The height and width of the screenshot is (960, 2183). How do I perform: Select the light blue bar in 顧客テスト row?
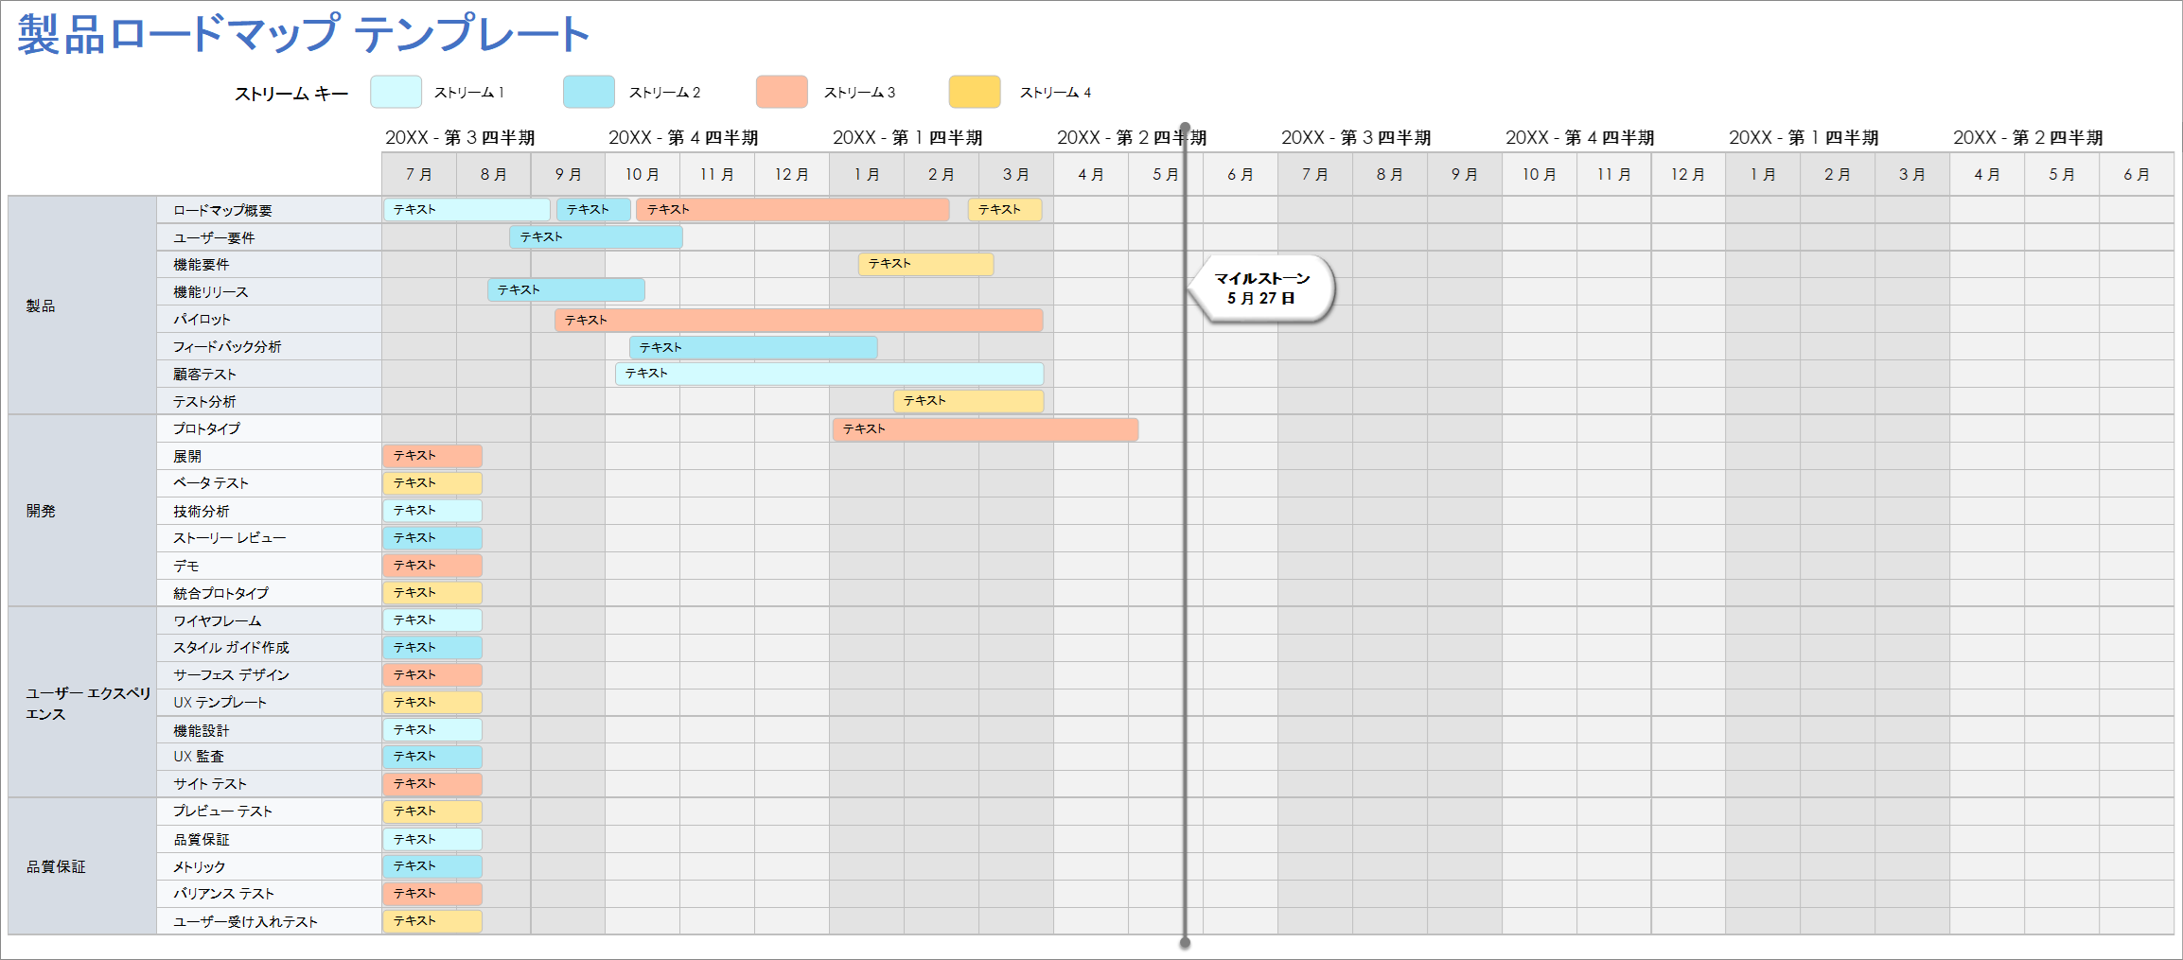coord(829,374)
